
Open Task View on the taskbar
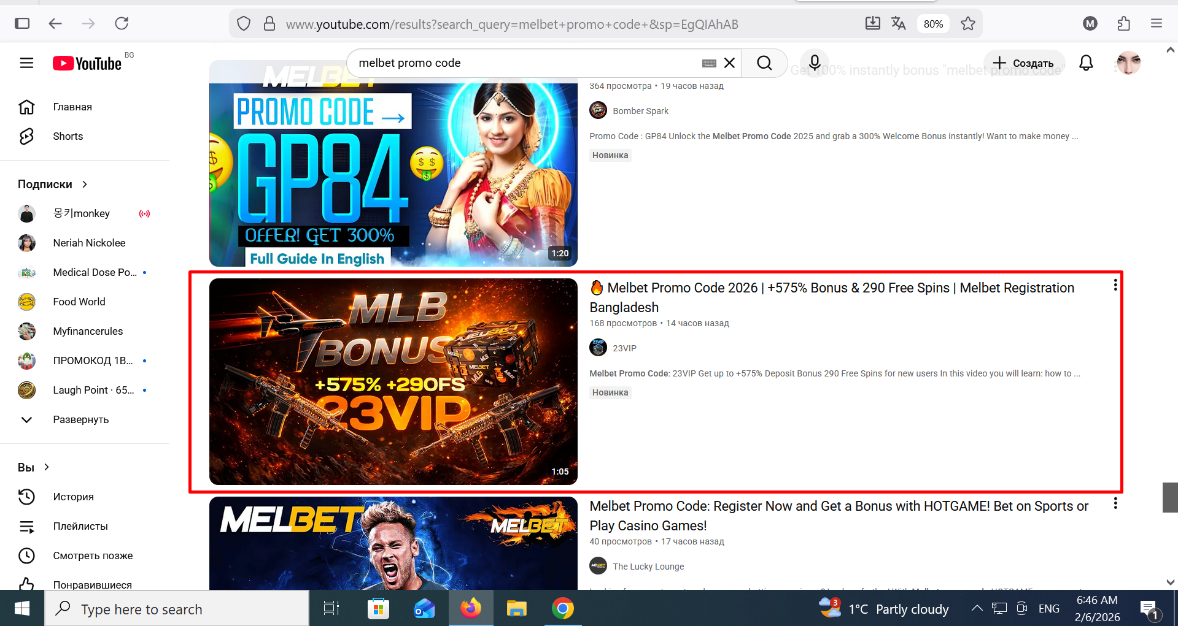coord(331,608)
